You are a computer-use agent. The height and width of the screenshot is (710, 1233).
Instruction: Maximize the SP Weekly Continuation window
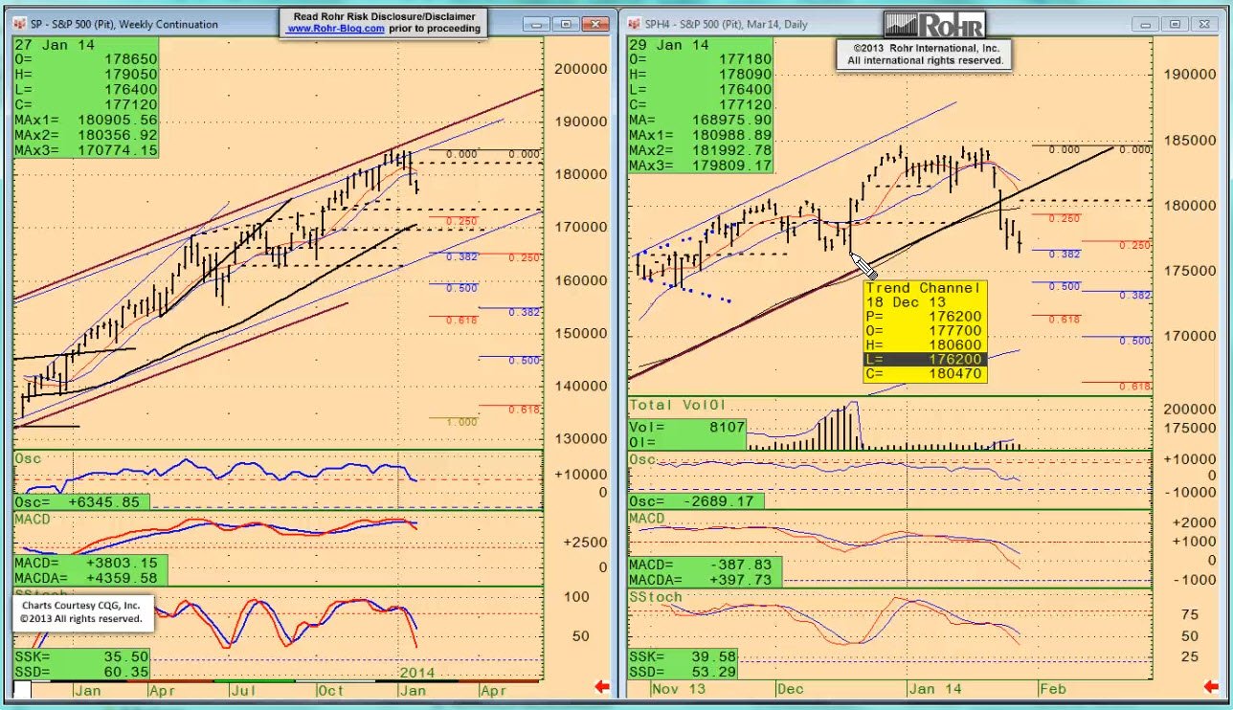pos(566,24)
